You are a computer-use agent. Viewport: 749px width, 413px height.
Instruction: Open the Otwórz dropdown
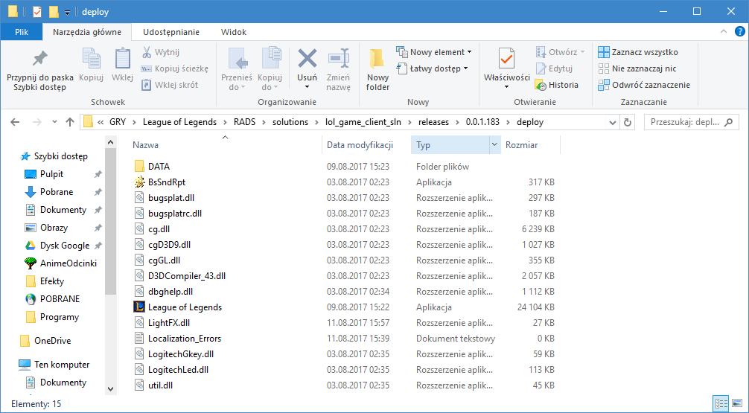click(561, 52)
